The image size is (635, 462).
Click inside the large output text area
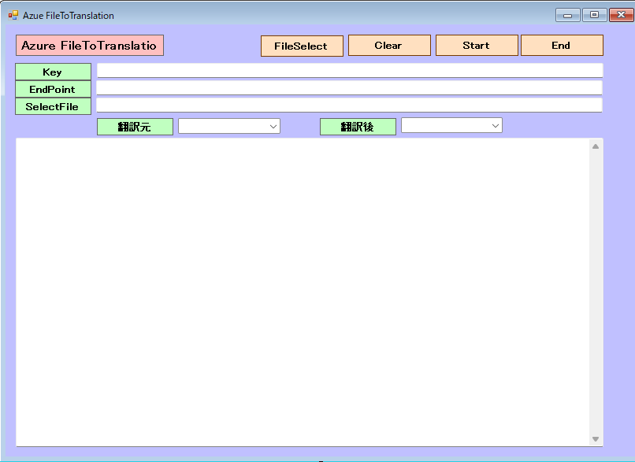click(x=303, y=291)
